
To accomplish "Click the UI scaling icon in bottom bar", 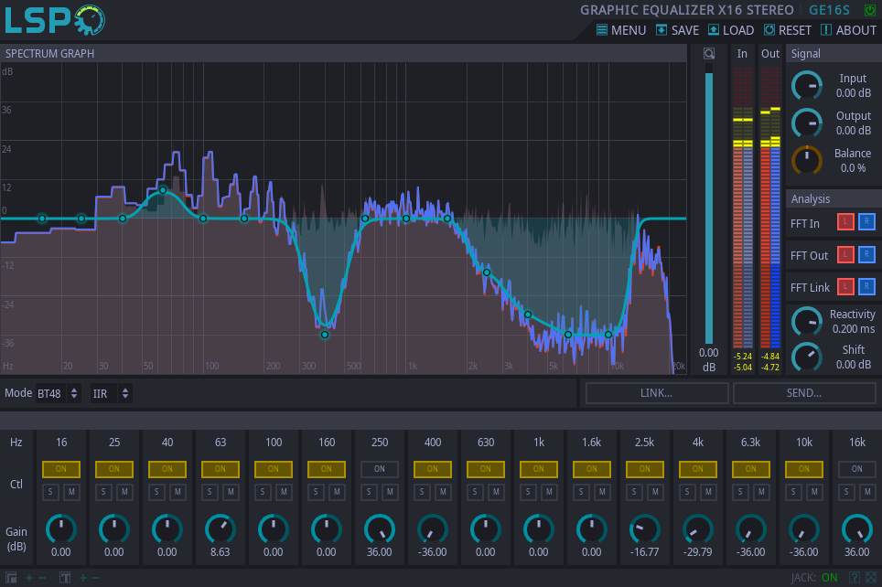I will pyautogui.click(x=11, y=578).
